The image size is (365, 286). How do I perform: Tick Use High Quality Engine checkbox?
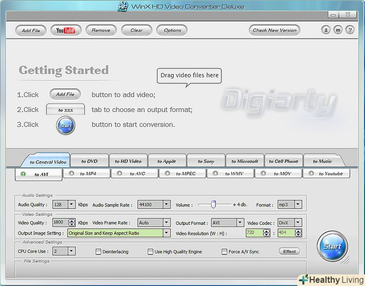point(150,252)
